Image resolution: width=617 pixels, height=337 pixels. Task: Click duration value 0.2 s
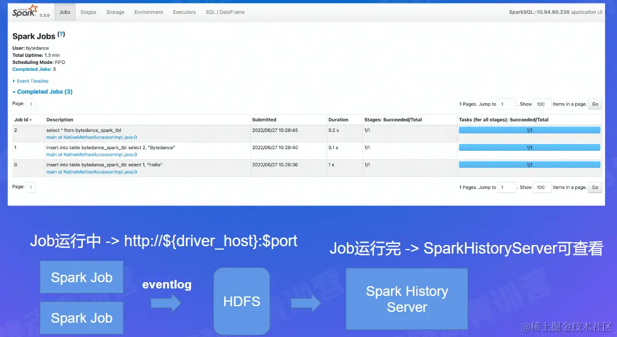[x=334, y=130]
